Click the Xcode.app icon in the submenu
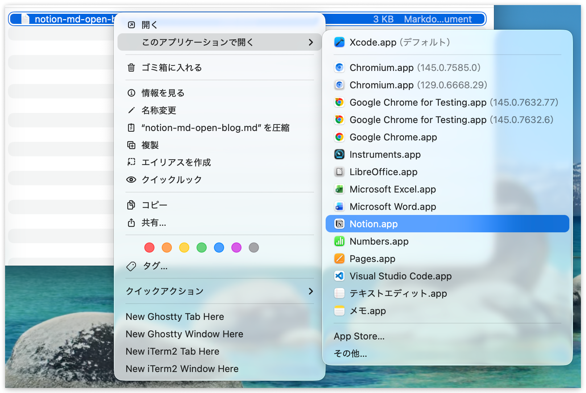Image resolution: width=586 pixels, height=393 pixels. coord(339,42)
